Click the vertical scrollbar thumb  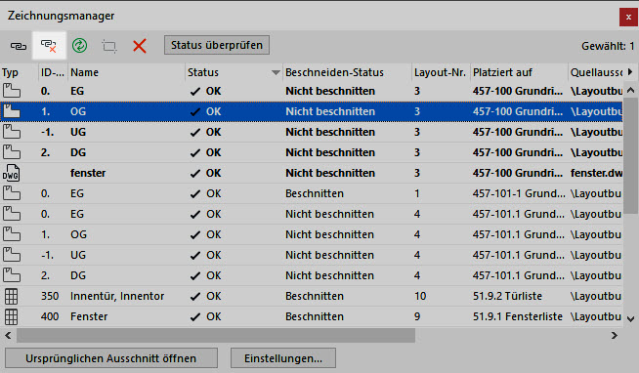630,155
